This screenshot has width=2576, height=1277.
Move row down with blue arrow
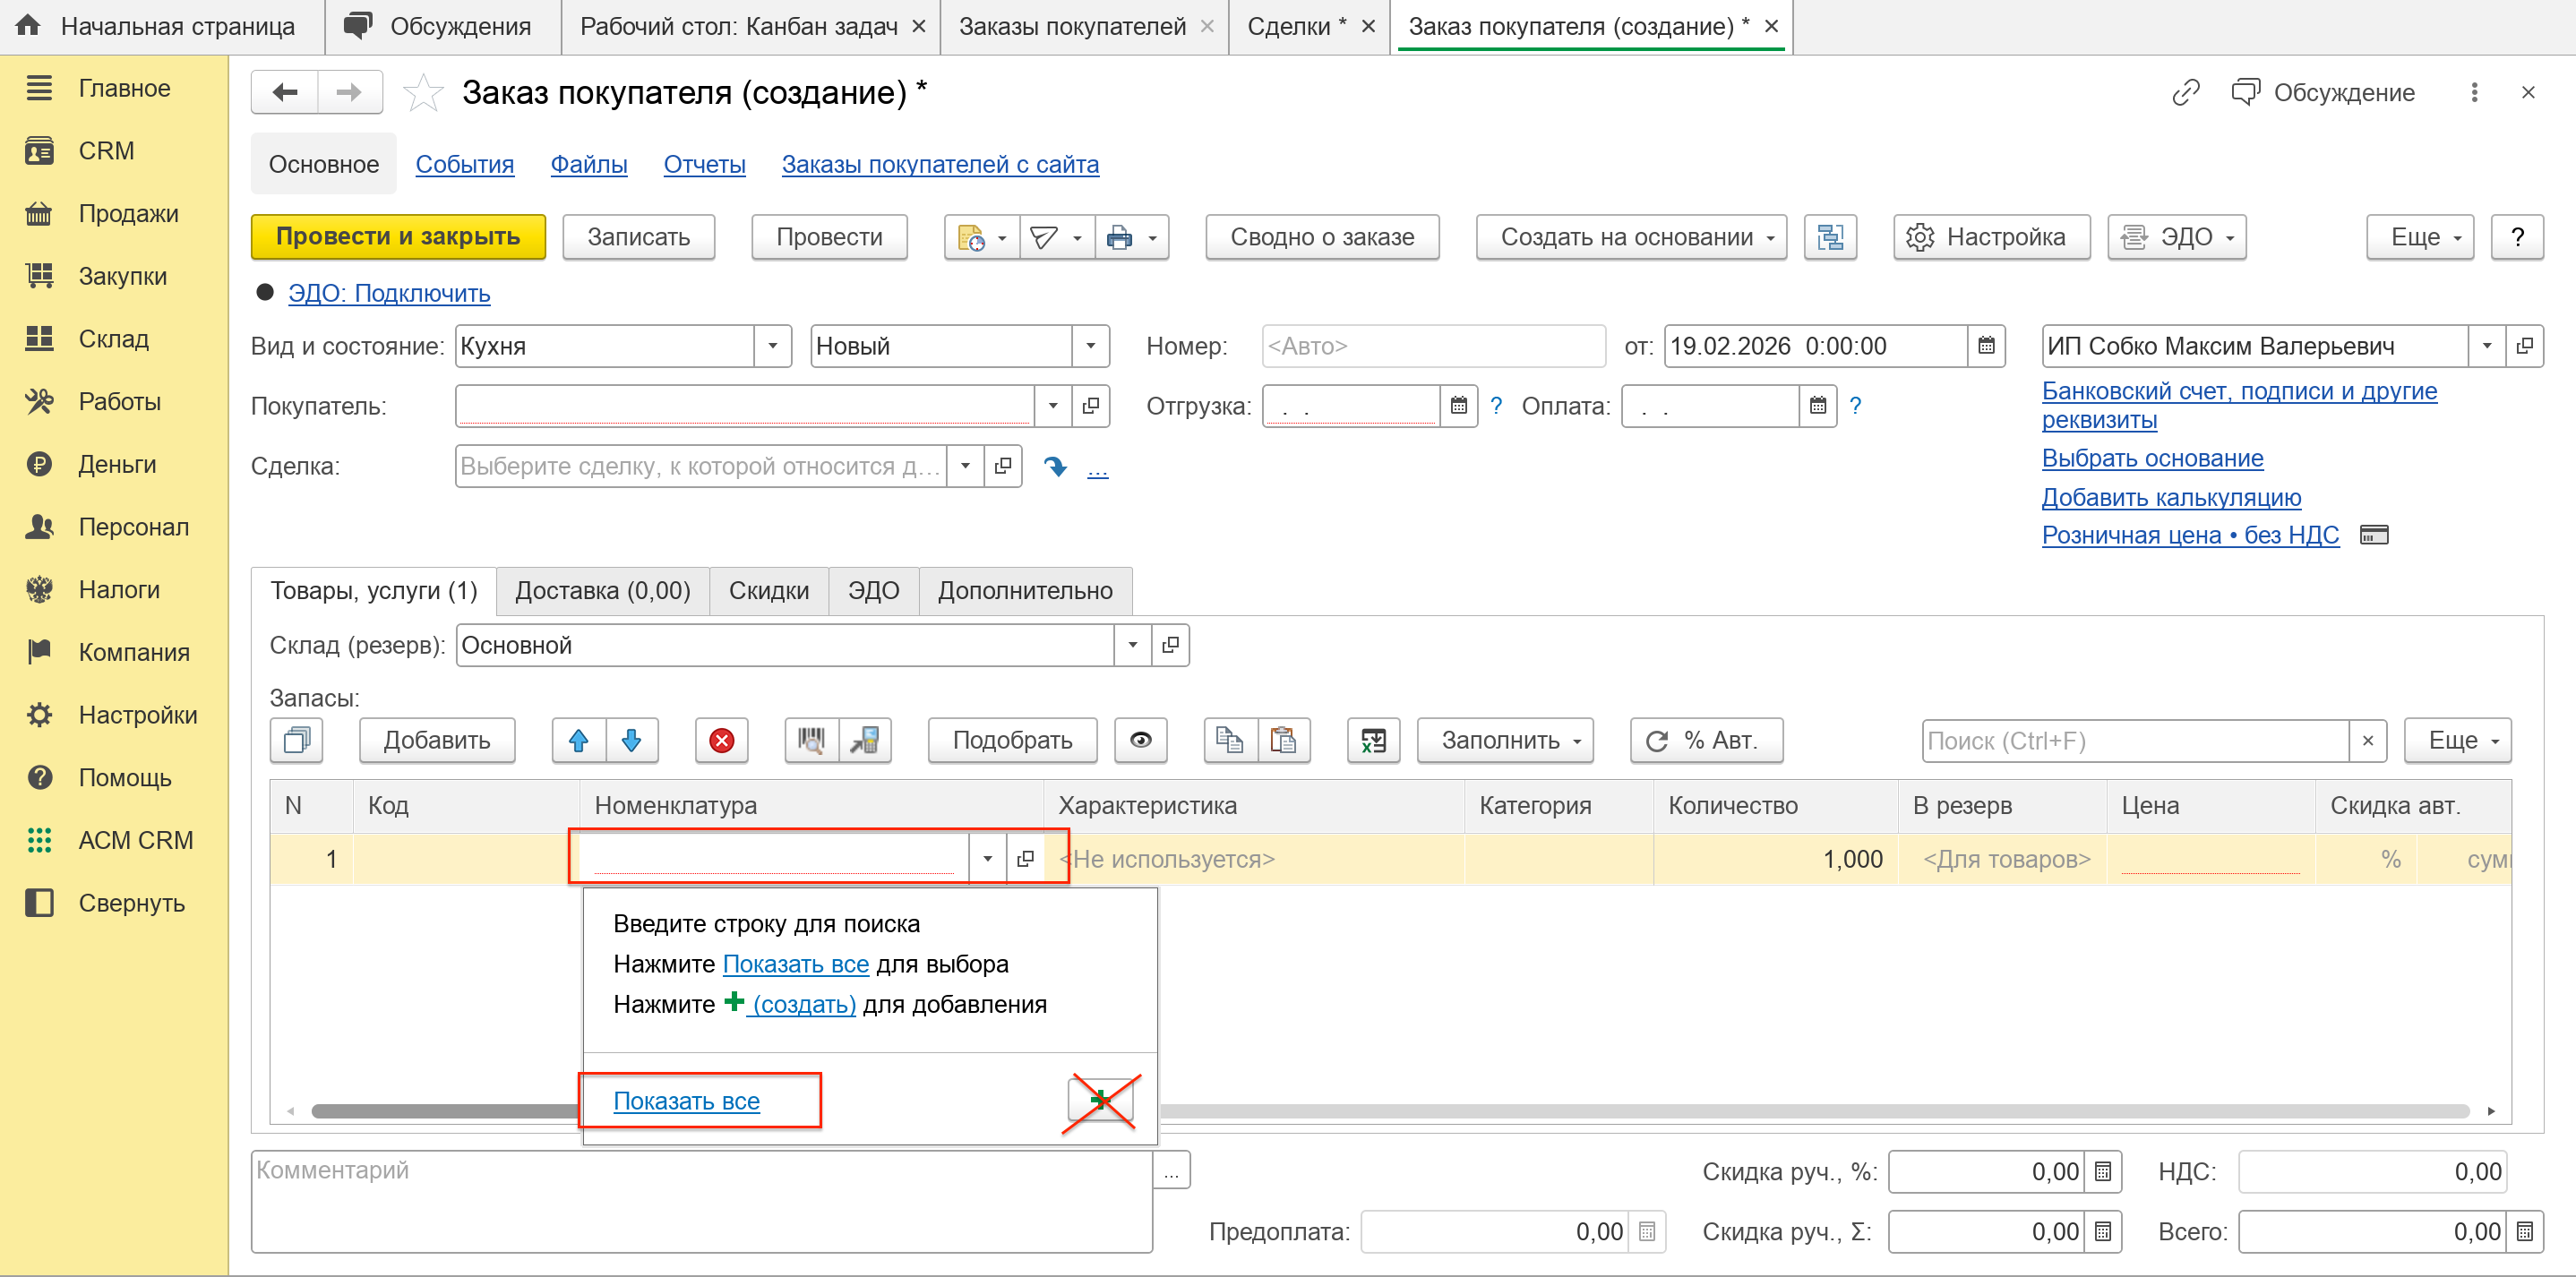[x=631, y=740]
